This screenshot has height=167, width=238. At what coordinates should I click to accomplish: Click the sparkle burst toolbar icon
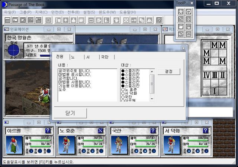tap(48, 20)
